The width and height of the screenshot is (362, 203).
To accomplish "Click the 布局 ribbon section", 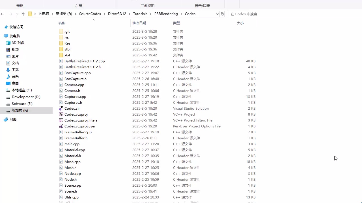I will 79,5.
